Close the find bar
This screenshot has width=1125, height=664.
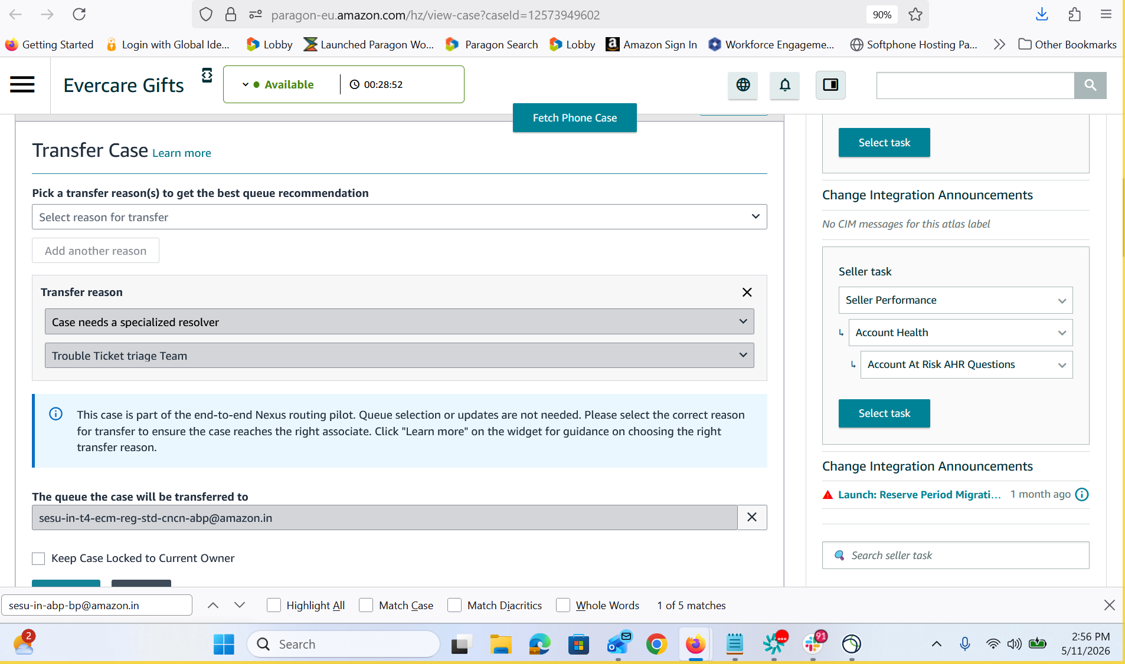tap(1109, 605)
